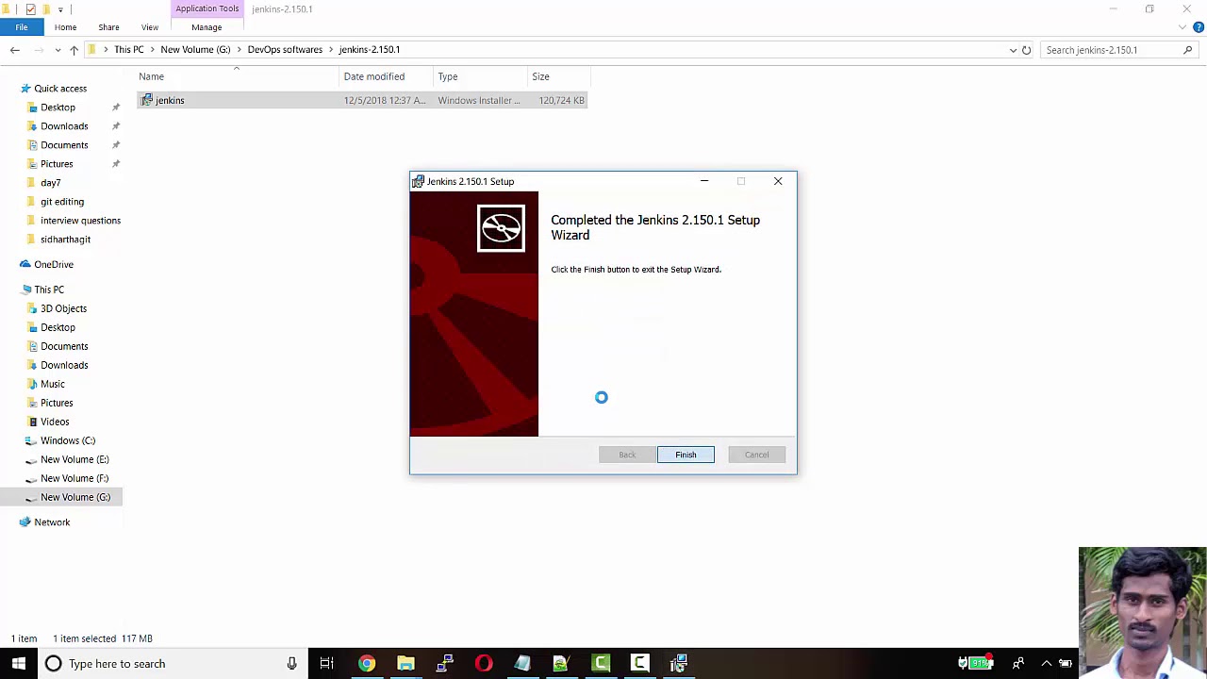This screenshot has width=1207, height=679.
Task: Click DevOps softwares in address breadcrumb
Action: (285, 49)
